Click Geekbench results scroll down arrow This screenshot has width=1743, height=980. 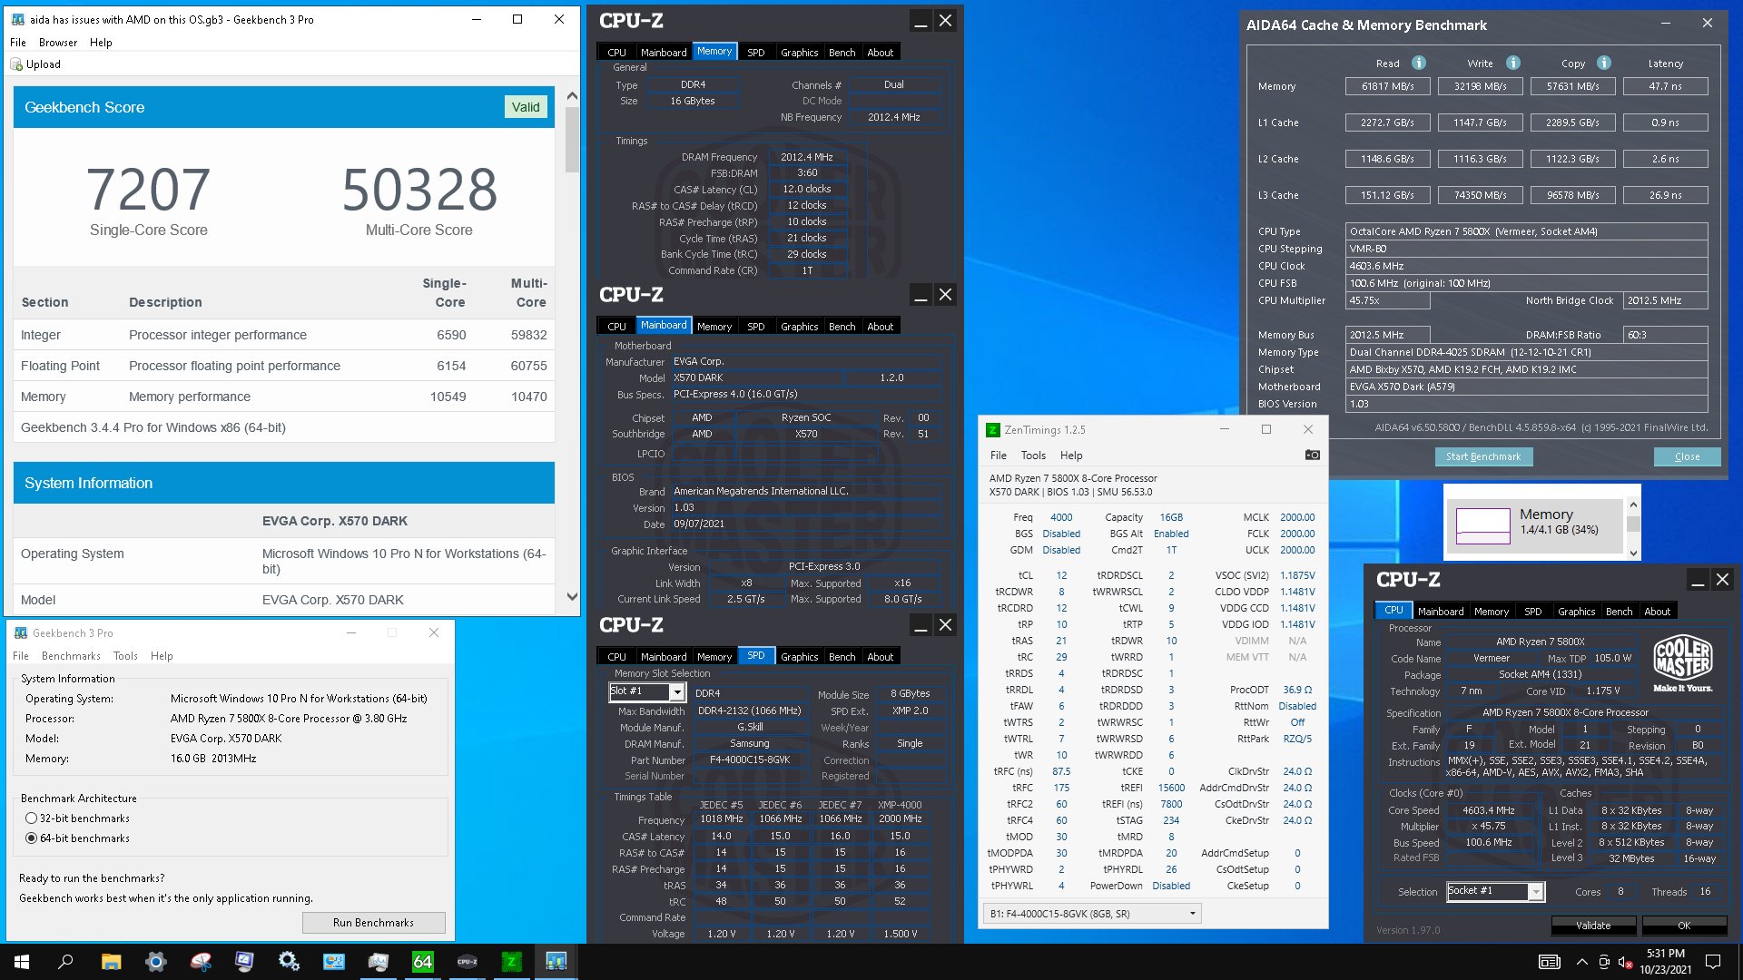[572, 596]
